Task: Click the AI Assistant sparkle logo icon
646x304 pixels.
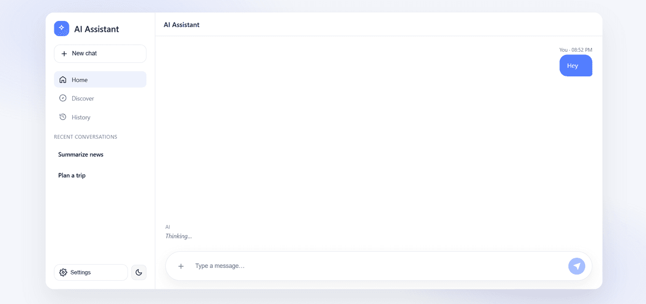Action: pyautogui.click(x=61, y=29)
